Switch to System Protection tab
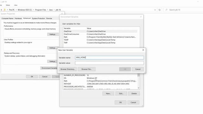Screen dimensions: 203x114 (38, 18)
